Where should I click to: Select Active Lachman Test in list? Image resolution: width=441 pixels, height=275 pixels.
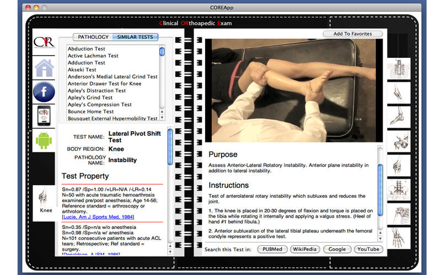tap(93, 56)
